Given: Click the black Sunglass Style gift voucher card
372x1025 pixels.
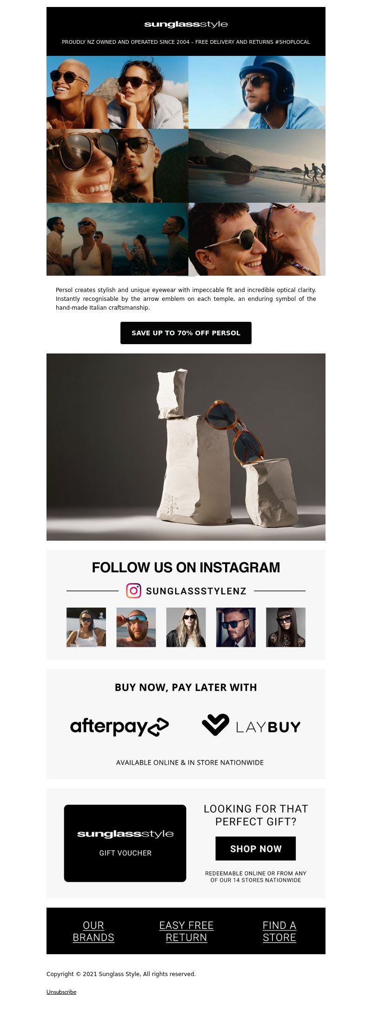Looking at the screenshot, I should click(x=125, y=843).
